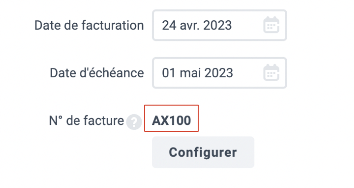
Task: Configure invoice numbering via Configurer
Action: click(x=203, y=152)
